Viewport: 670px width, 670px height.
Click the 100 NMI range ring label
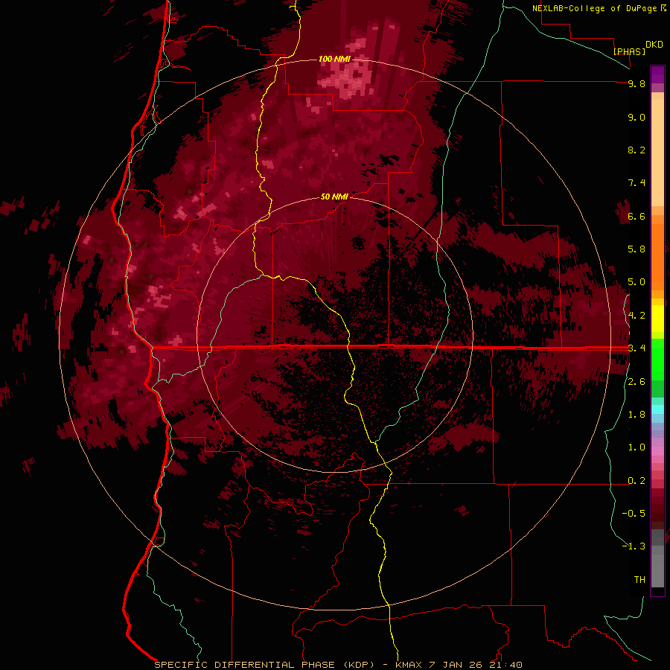coord(334,59)
